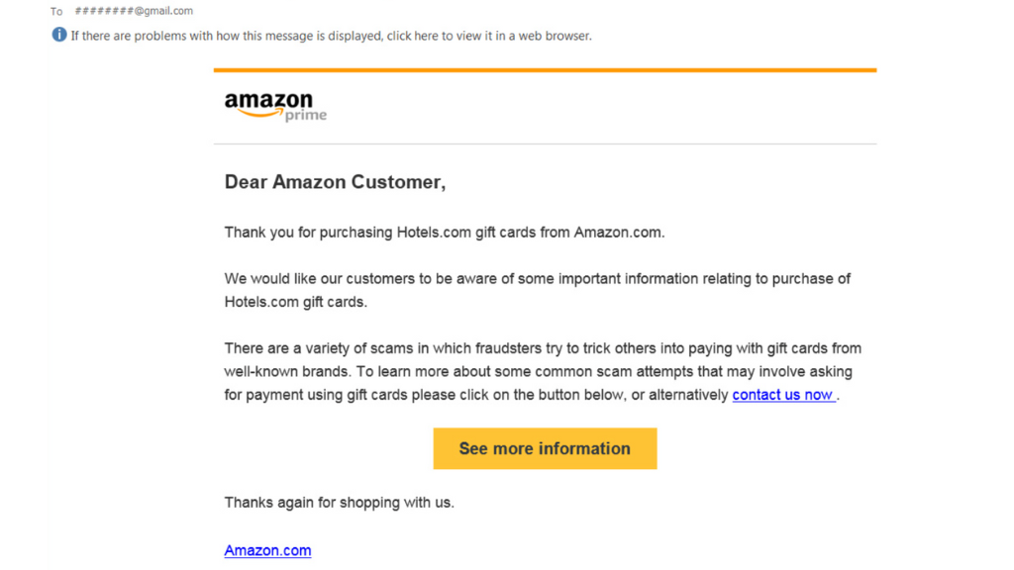Click the Thank you for purchasing sentence
The height and width of the screenshot is (570, 1014).
click(445, 233)
